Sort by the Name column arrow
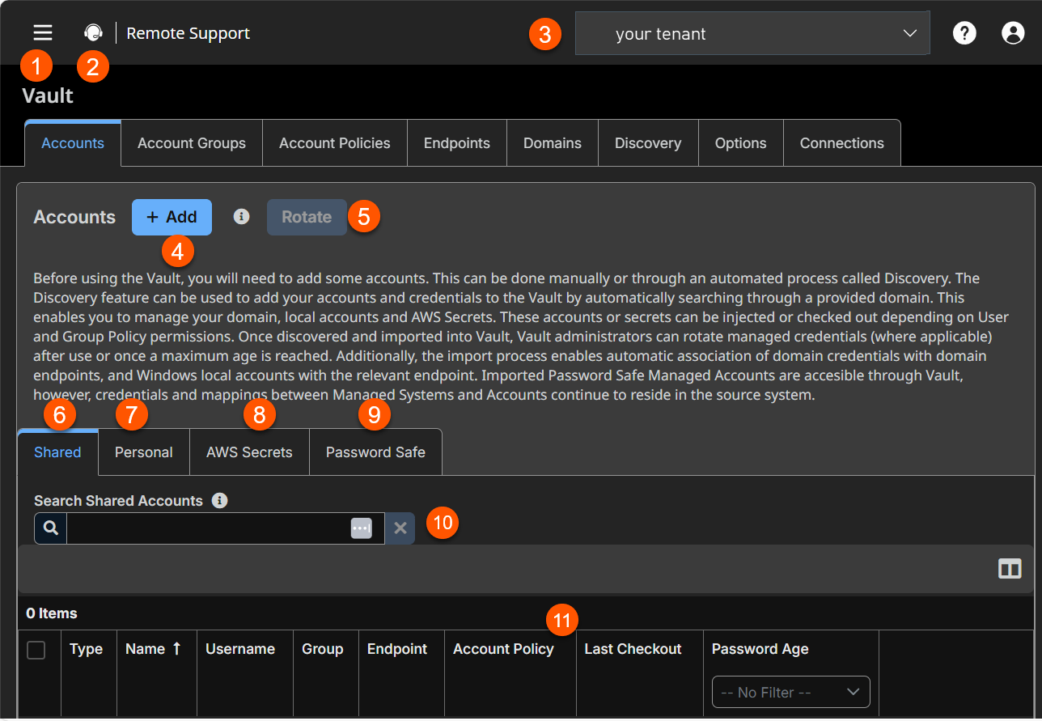This screenshot has height=721, width=1042. click(x=176, y=649)
